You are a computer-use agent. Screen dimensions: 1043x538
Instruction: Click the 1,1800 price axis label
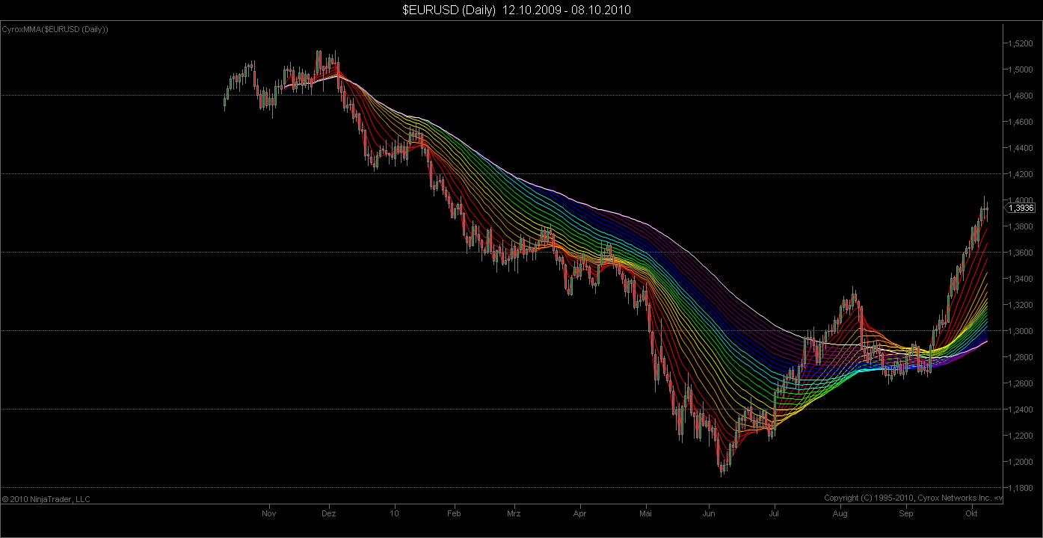(x=1021, y=488)
